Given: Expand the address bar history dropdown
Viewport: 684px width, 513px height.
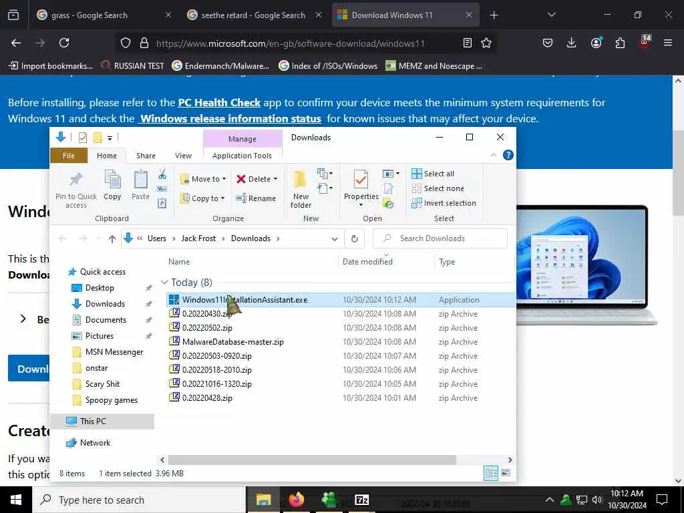Looking at the screenshot, I should coord(335,238).
